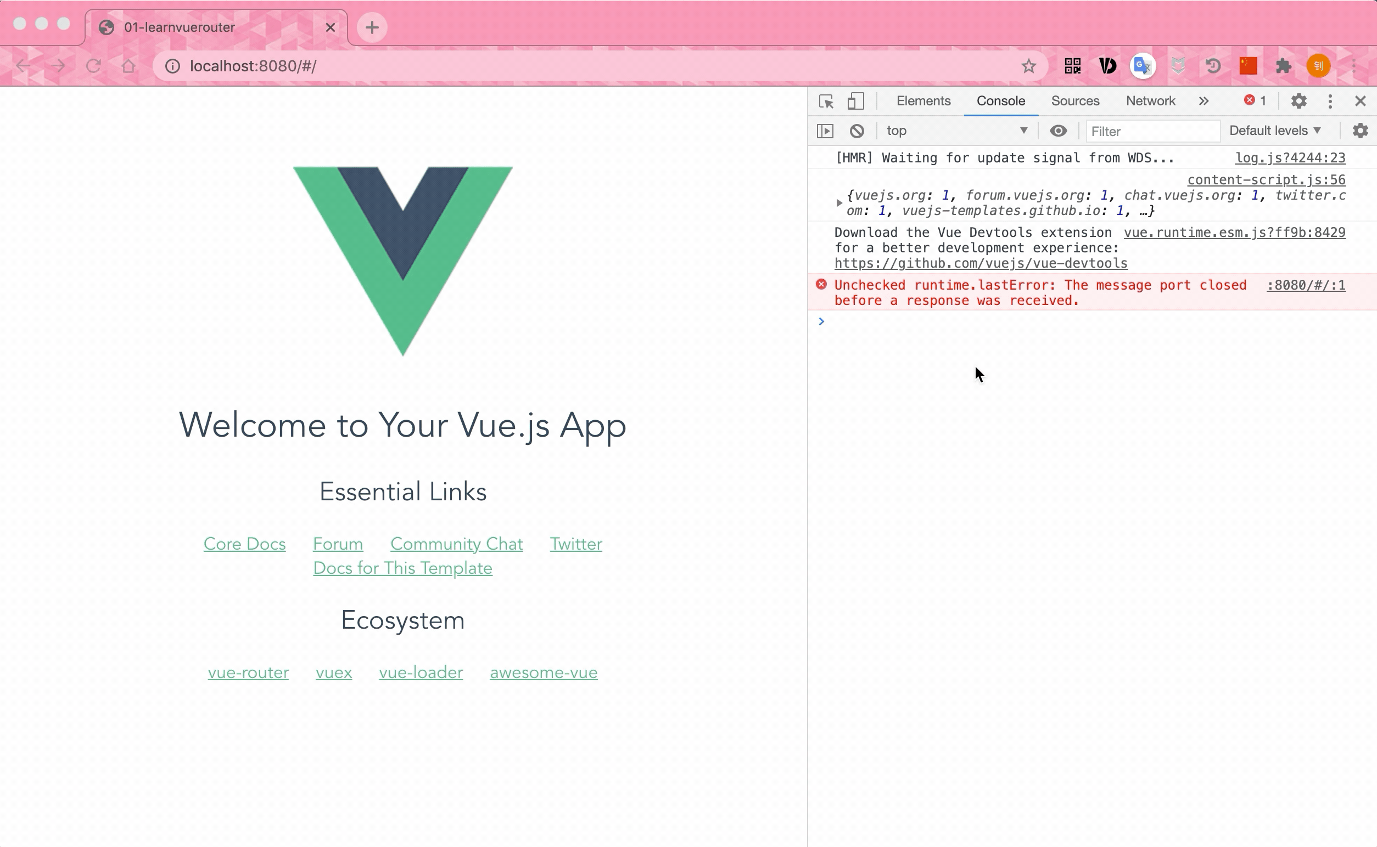Expand the top context dropdown in console
Screen dimensions: 1377x847
click(955, 129)
